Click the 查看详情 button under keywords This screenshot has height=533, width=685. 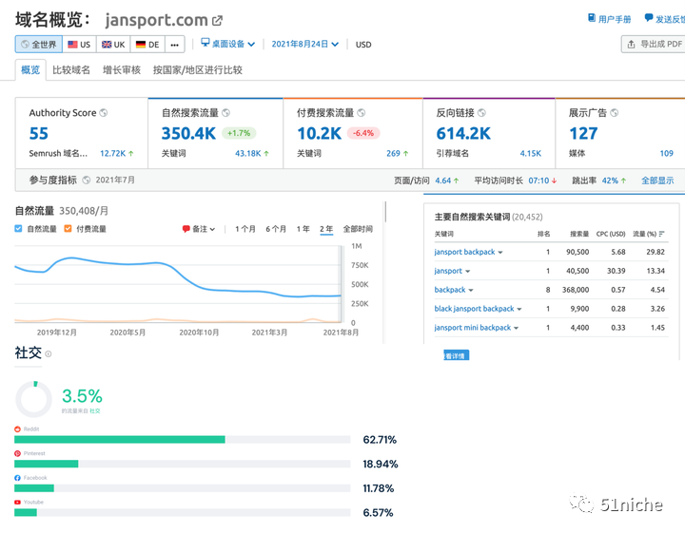point(456,355)
